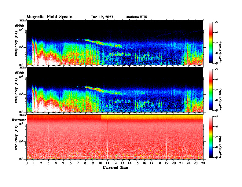Click the -5 tick on dH/dt color bar

tap(216, 22)
